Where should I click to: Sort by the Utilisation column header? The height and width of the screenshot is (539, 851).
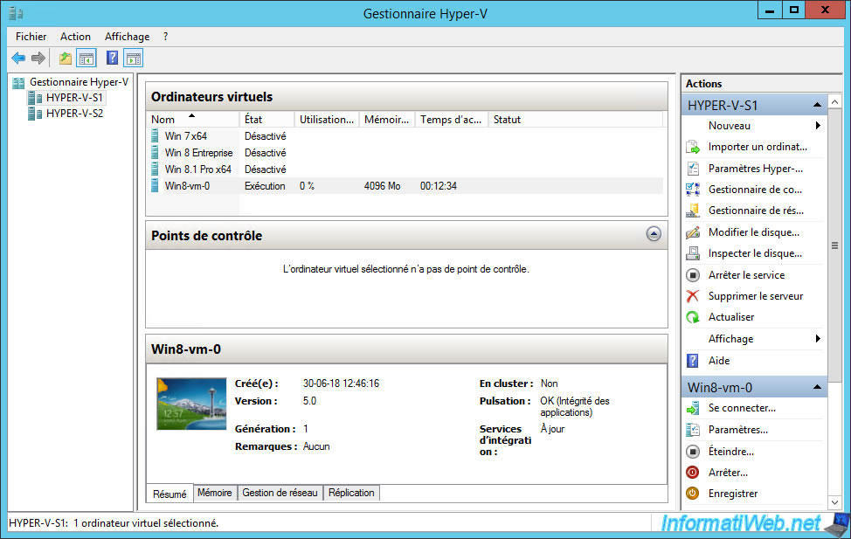tap(326, 120)
